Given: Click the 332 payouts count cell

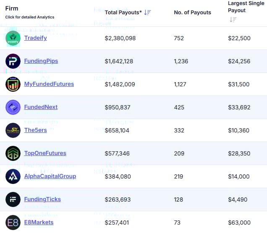Looking at the screenshot, I should click(x=179, y=130).
